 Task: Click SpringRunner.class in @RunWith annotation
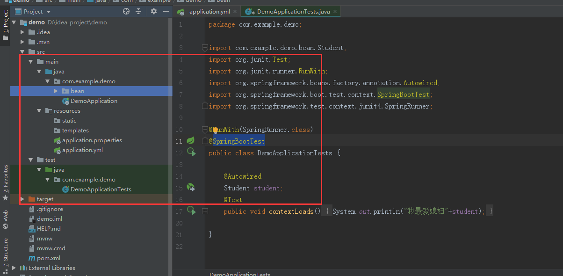(x=276, y=130)
